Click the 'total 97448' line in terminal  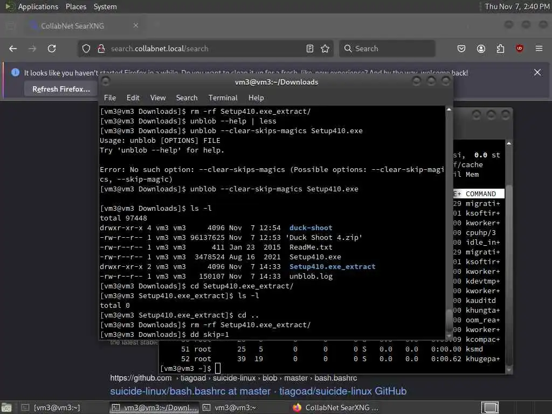click(x=123, y=218)
